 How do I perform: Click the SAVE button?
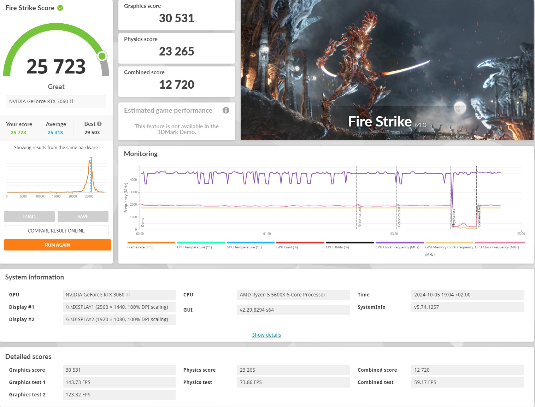coord(83,217)
